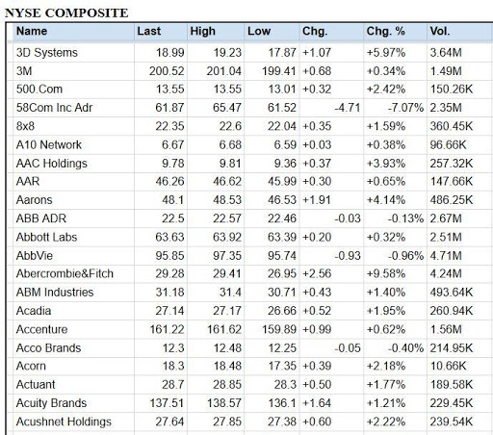The image size is (493, 435).
Task: Open the Acushnet Holdings link
Action: coord(64,422)
